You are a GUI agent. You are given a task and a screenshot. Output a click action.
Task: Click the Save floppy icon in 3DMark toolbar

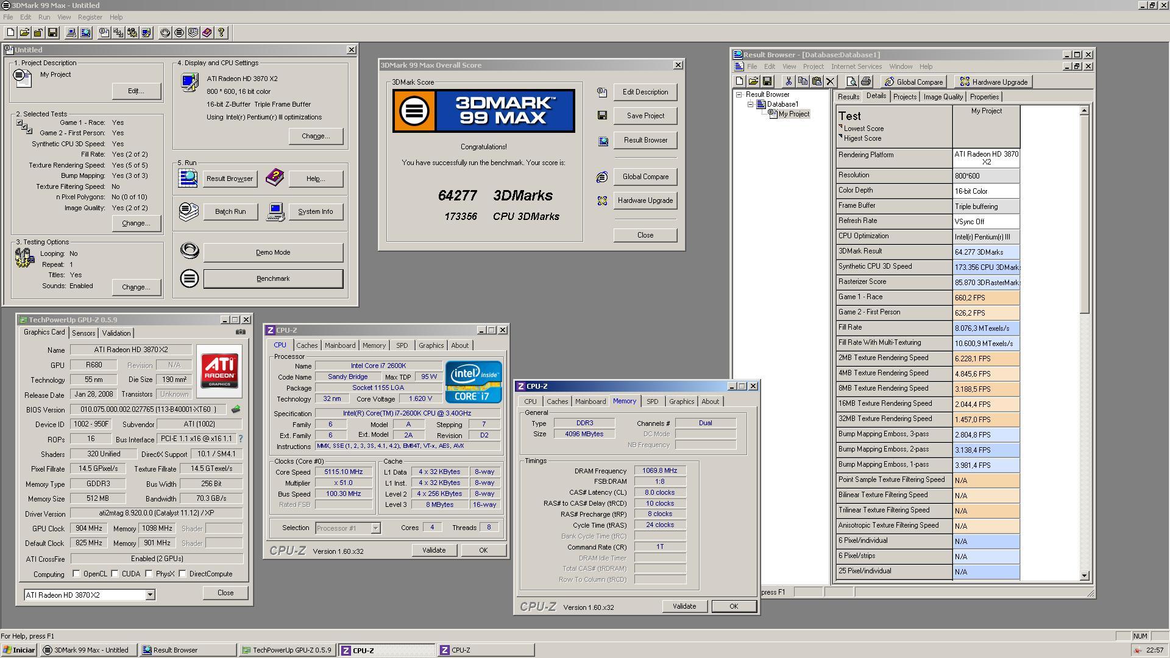point(52,33)
